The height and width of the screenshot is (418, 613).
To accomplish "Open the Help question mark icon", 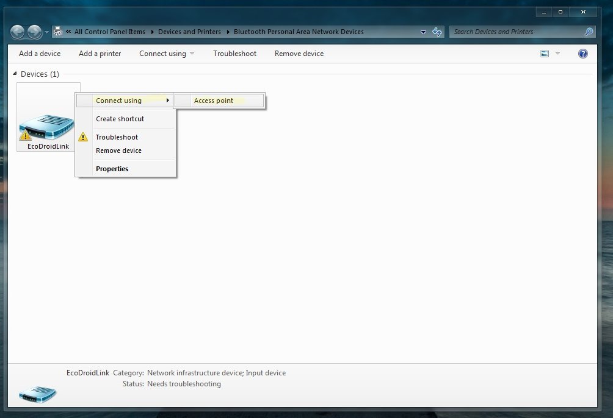I will click(582, 54).
